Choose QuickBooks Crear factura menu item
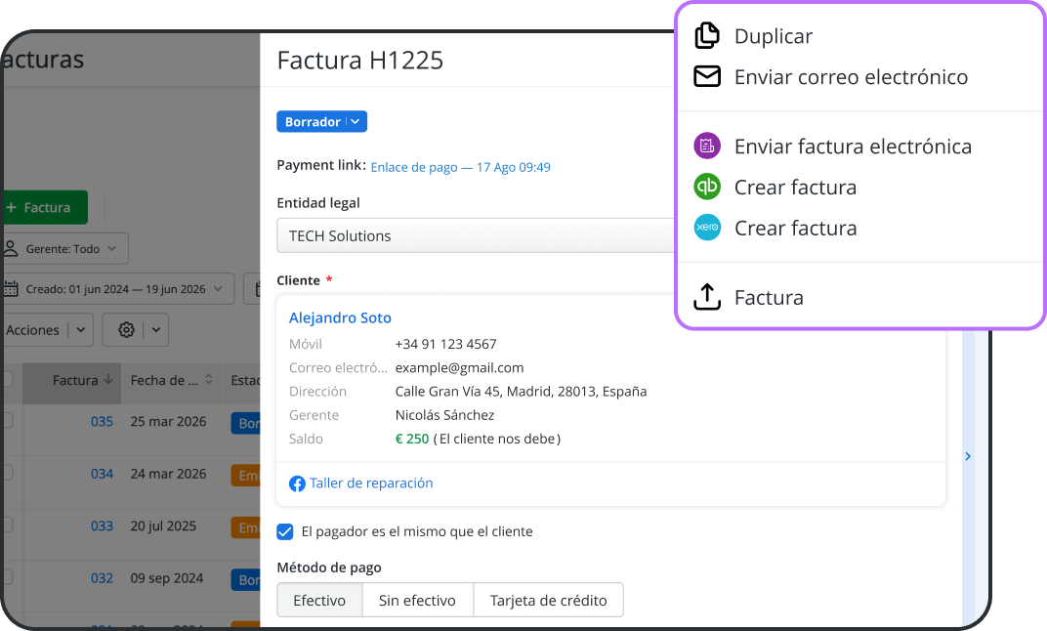 pos(795,187)
